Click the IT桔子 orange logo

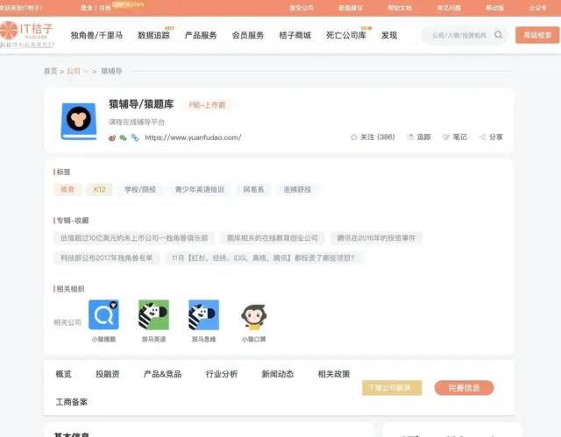[27, 34]
